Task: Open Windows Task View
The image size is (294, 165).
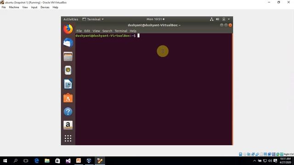Action: [x=26, y=161]
